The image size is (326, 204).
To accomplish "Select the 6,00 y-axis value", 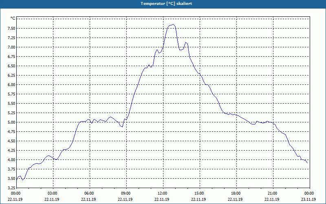I will coord(11,84).
